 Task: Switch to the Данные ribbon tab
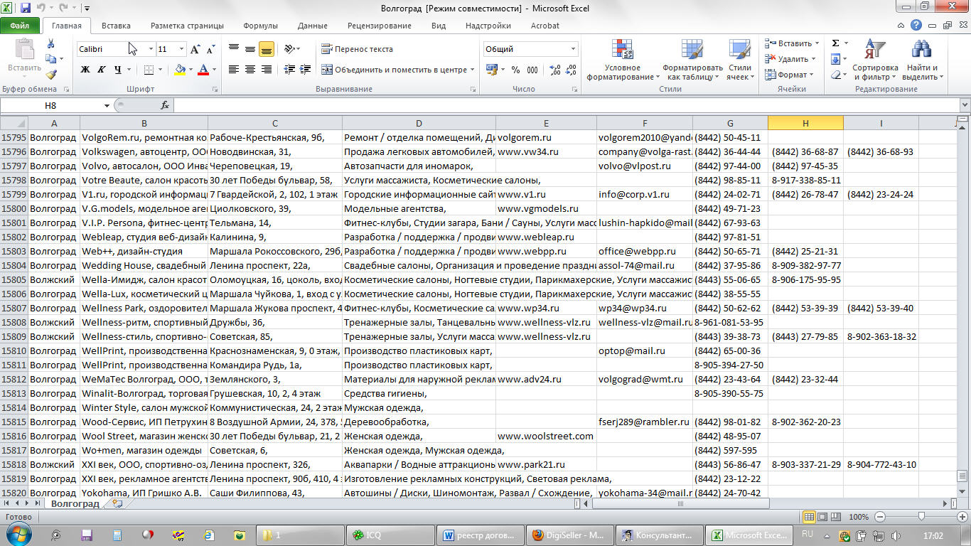pyautogui.click(x=313, y=26)
